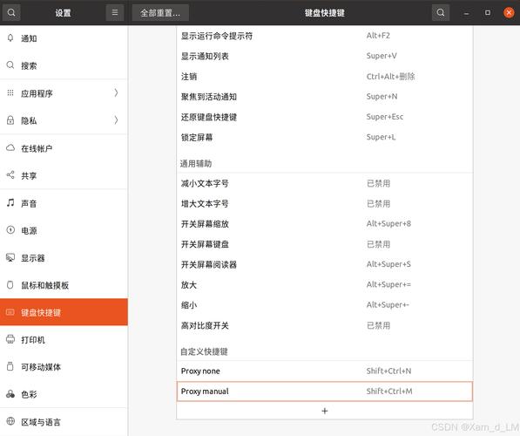Image resolution: width=520 pixels, height=436 pixels.
Task: Click the 全部重置… button
Action: click(x=160, y=12)
